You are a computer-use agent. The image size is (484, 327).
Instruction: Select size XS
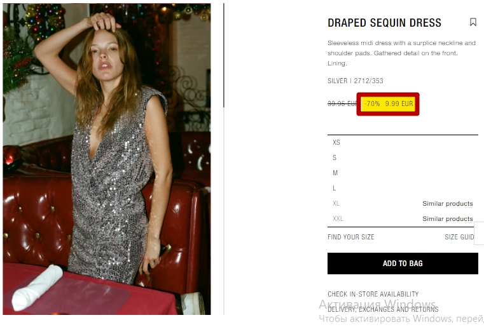point(403,142)
